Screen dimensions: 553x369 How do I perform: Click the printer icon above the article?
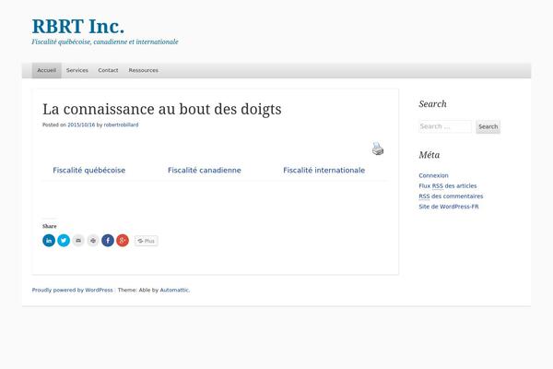tap(378, 149)
